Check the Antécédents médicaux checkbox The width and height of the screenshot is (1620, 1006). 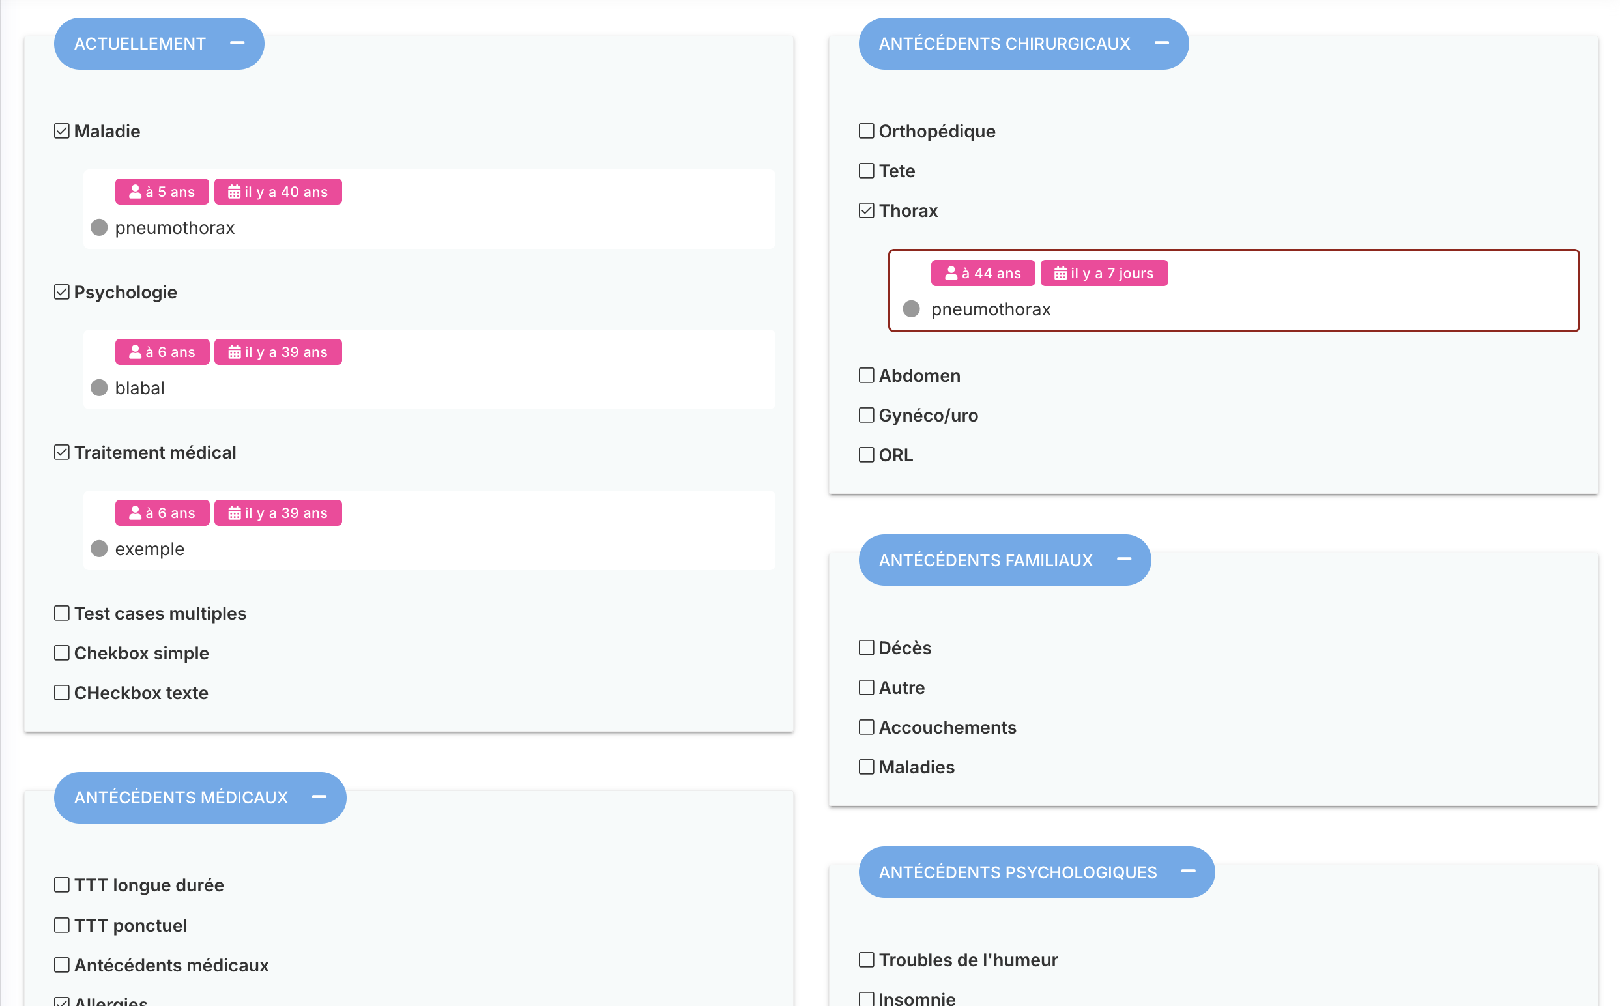click(x=61, y=965)
